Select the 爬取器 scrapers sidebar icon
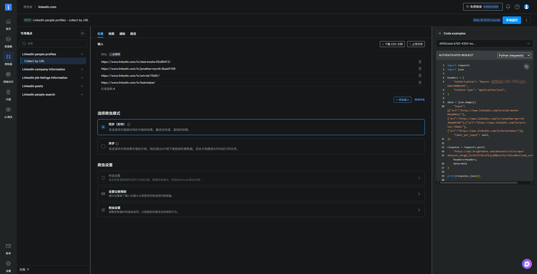This screenshot has width=537, height=274. [8, 57]
